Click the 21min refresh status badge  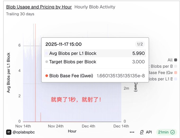coord(166,132)
